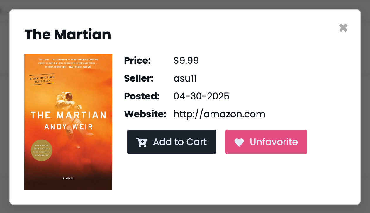This screenshot has height=213, width=370.
Task: Click the Posted label
Action: click(x=142, y=96)
